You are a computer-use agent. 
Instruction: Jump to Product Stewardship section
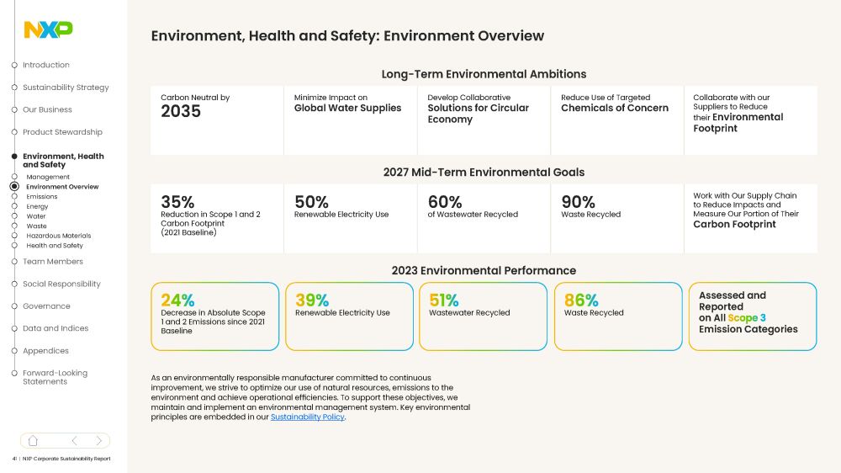[62, 132]
